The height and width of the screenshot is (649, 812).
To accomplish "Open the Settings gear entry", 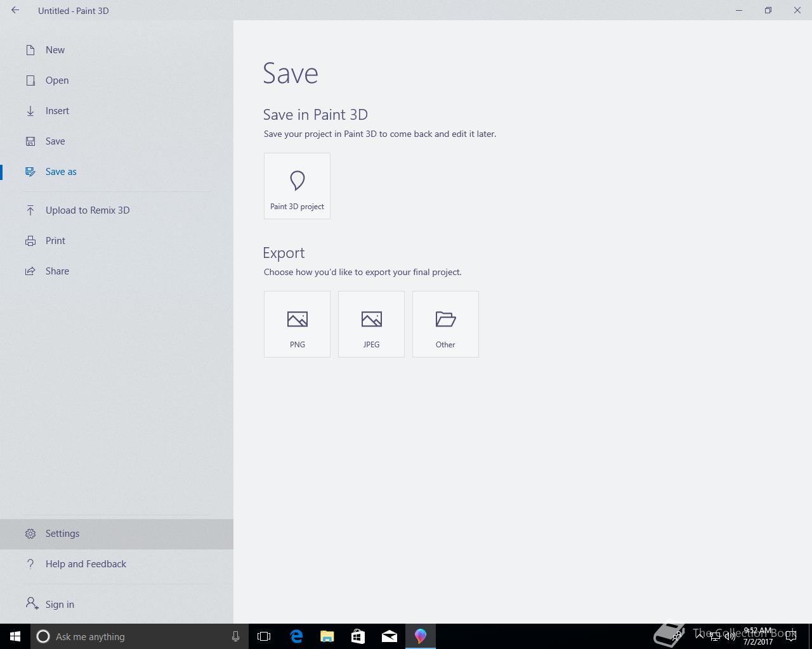I will pos(117,534).
